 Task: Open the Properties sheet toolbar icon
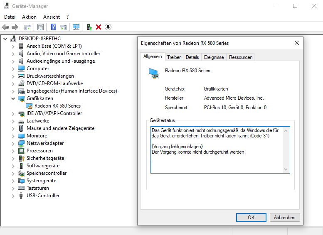(x=40, y=27)
